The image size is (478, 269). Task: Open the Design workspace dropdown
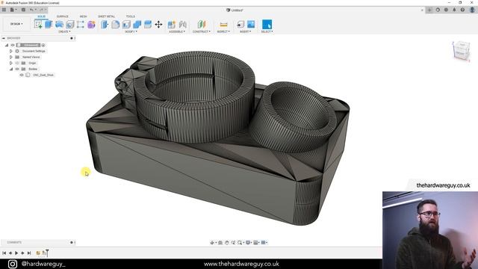click(x=16, y=24)
